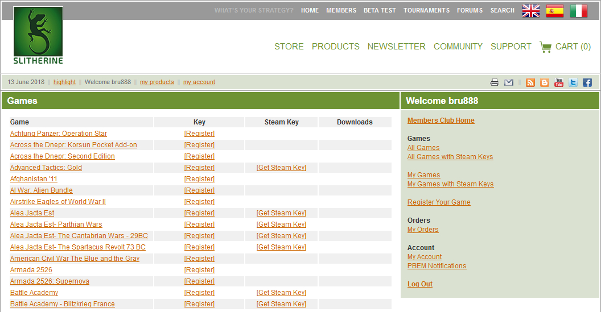Get Steam Key for Advanced Tactics: Gold

tap(281, 168)
